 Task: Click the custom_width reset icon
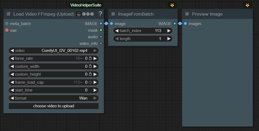pos(90,66)
